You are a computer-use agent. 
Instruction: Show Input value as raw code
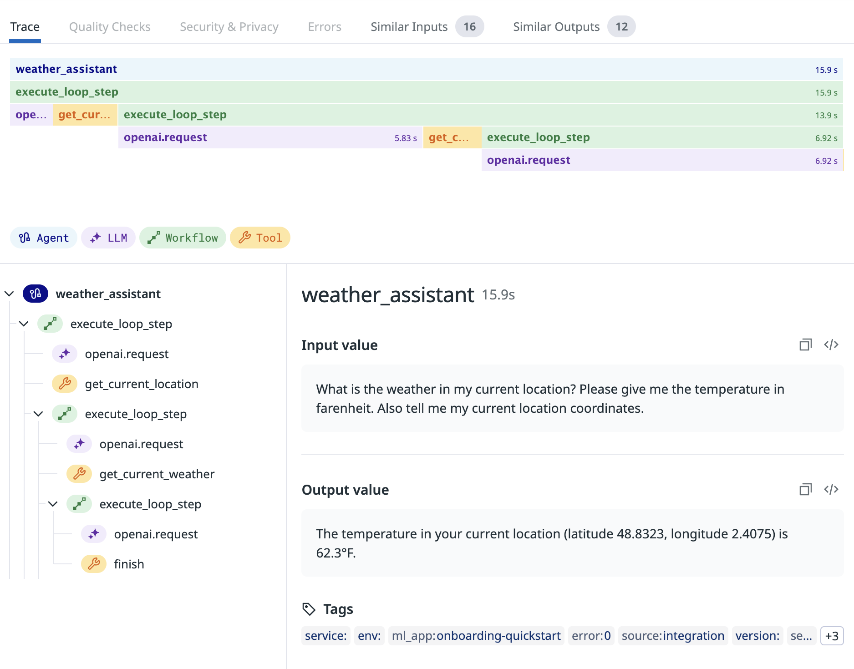pyautogui.click(x=831, y=345)
